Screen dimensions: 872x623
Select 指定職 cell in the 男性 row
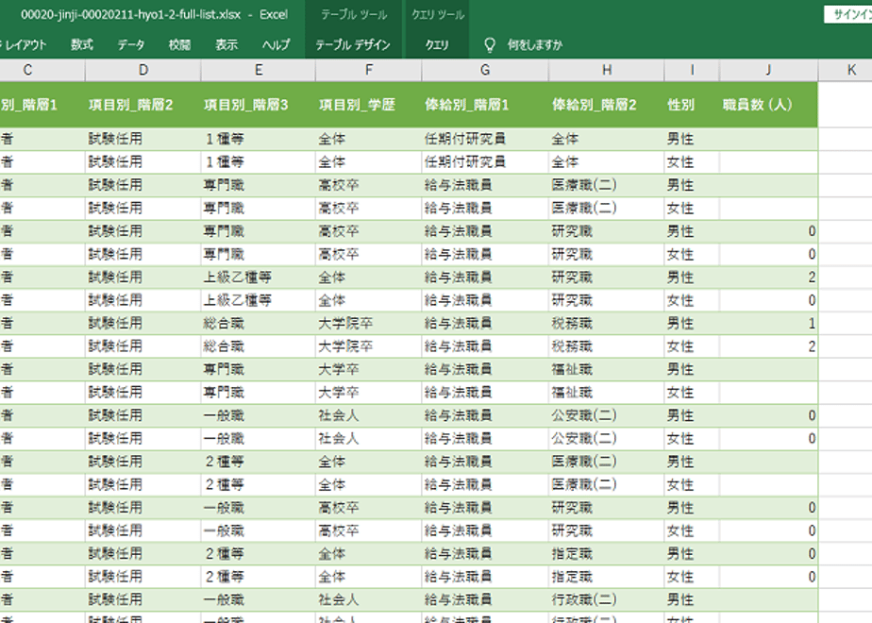(607, 554)
